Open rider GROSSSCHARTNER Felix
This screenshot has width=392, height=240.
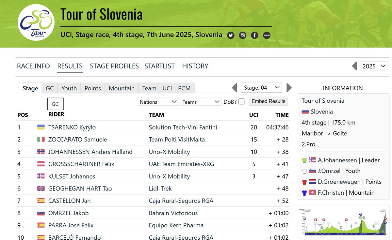click(81, 164)
